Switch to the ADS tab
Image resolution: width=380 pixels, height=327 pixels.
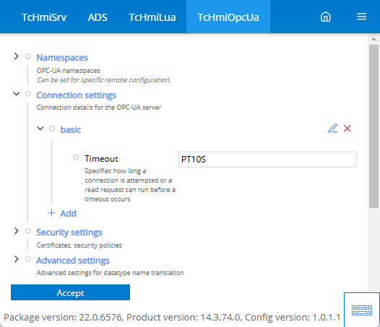pos(98,17)
